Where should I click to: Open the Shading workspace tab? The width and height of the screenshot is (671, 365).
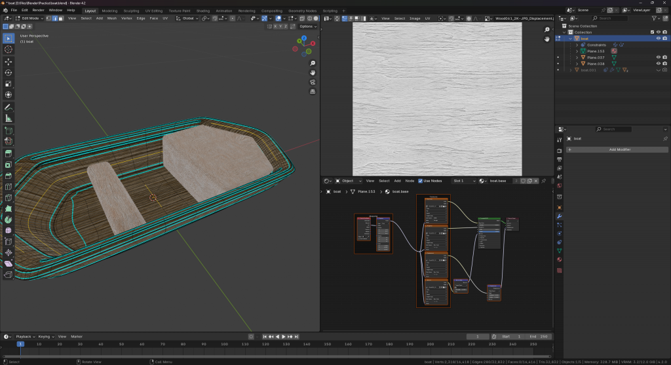(x=203, y=10)
